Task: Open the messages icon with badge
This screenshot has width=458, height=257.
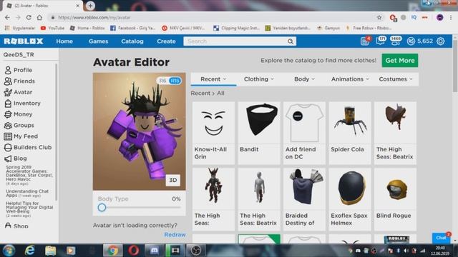Action: (x=381, y=41)
